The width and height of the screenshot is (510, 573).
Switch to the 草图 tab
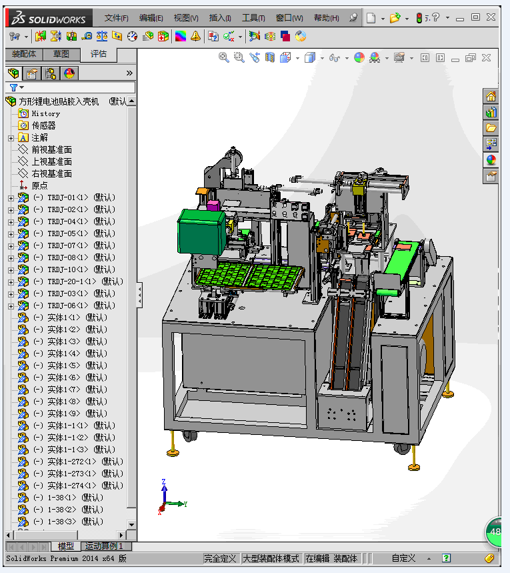coord(61,54)
